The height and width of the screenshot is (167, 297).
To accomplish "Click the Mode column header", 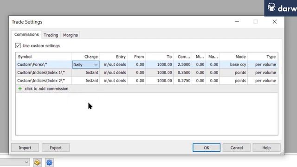I will tap(234, 57).
